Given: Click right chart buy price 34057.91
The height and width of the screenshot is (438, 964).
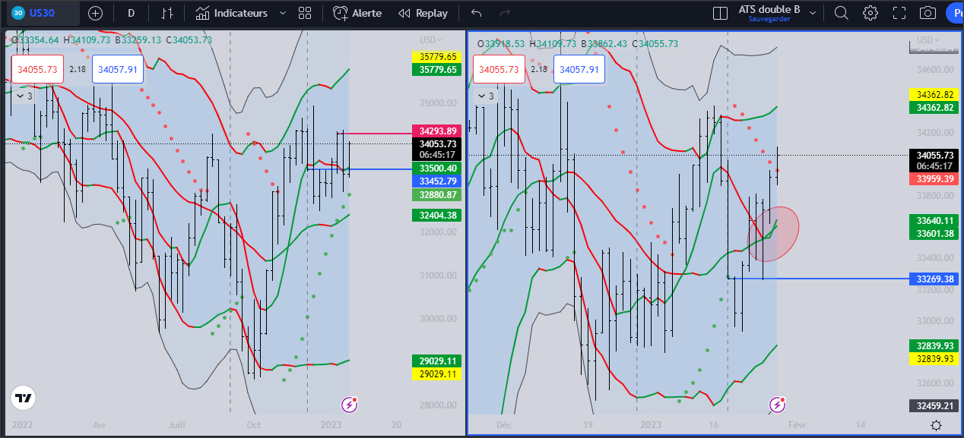Looking at the screenshot, I should pos(580,69).
